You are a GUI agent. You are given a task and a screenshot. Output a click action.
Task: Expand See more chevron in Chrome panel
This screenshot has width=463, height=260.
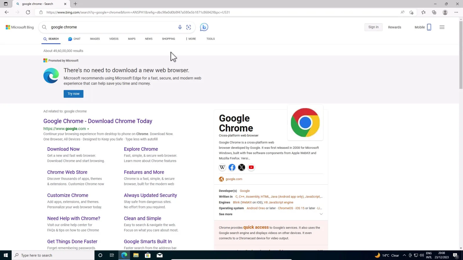(321, 214)
